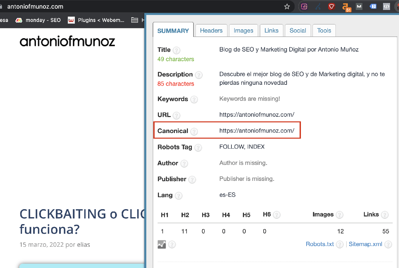
Task: Click the help icon next to Canonical
Action: [x=194, y=131]
